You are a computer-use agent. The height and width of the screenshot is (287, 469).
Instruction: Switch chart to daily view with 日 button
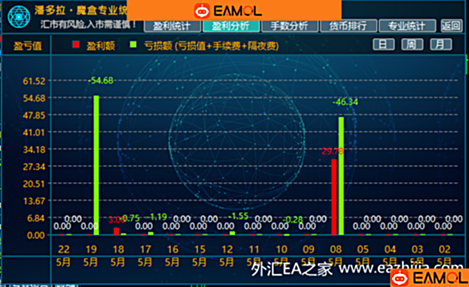point(382,44)
